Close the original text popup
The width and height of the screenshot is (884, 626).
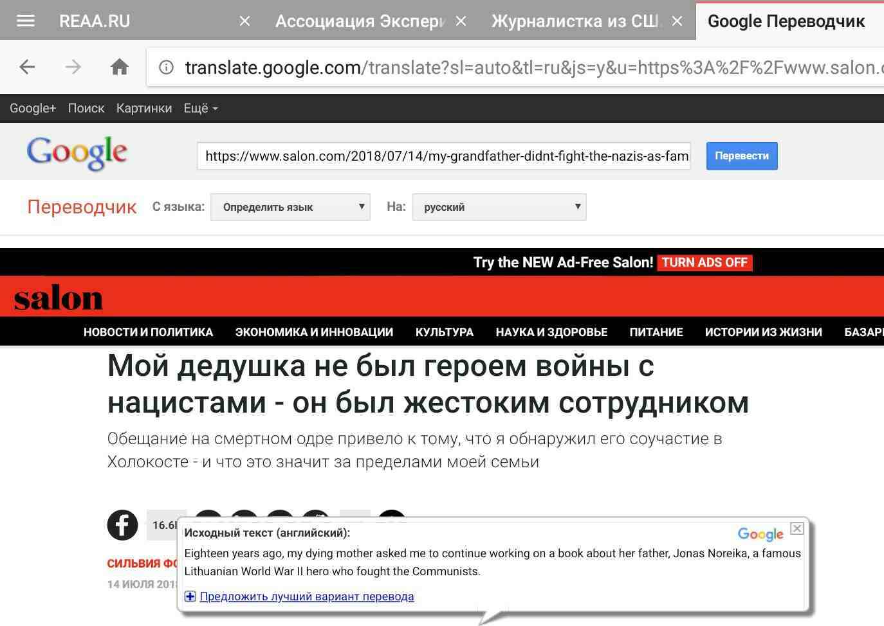[x=797, y=528]
